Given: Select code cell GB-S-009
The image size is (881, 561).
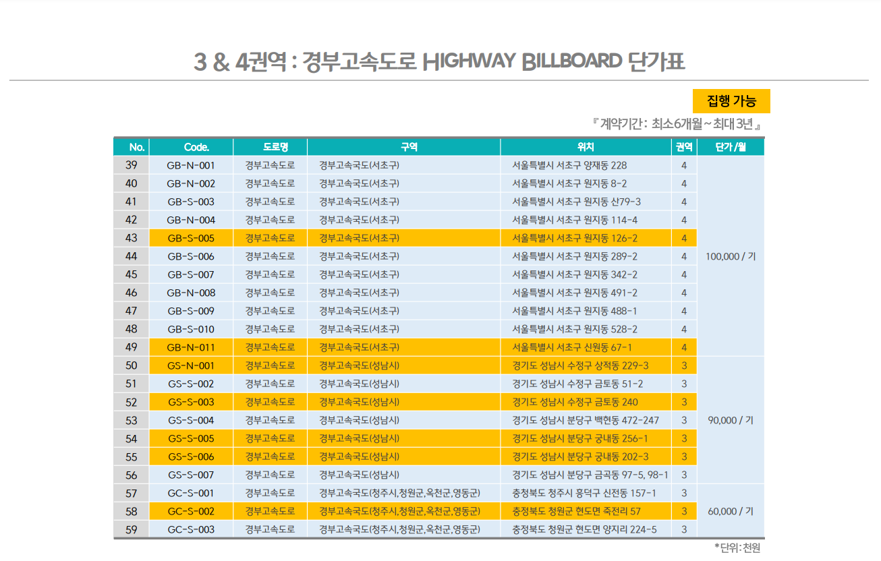Looking at the screenshot, I should (x=192, y=311).
